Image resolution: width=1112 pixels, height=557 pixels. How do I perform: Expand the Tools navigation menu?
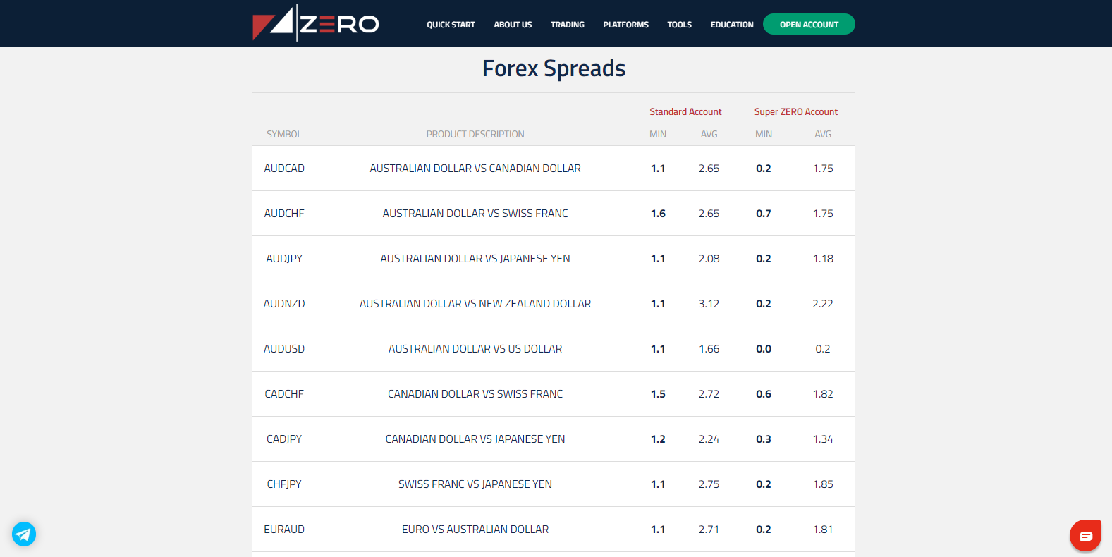[x=679, y=25]
